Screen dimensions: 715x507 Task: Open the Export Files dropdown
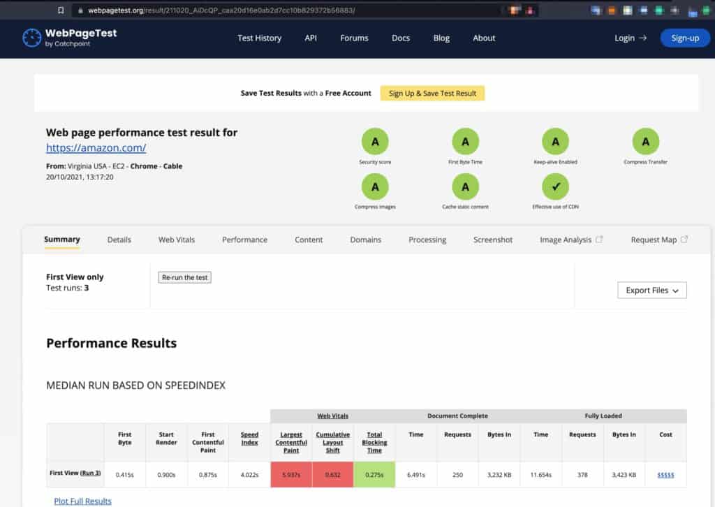point(652,291)
